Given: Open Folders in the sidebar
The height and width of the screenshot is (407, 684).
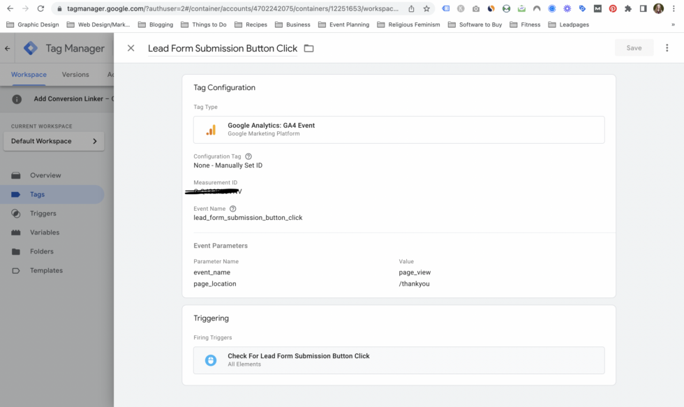Looking at the screenshot, I should coord(41,252).
